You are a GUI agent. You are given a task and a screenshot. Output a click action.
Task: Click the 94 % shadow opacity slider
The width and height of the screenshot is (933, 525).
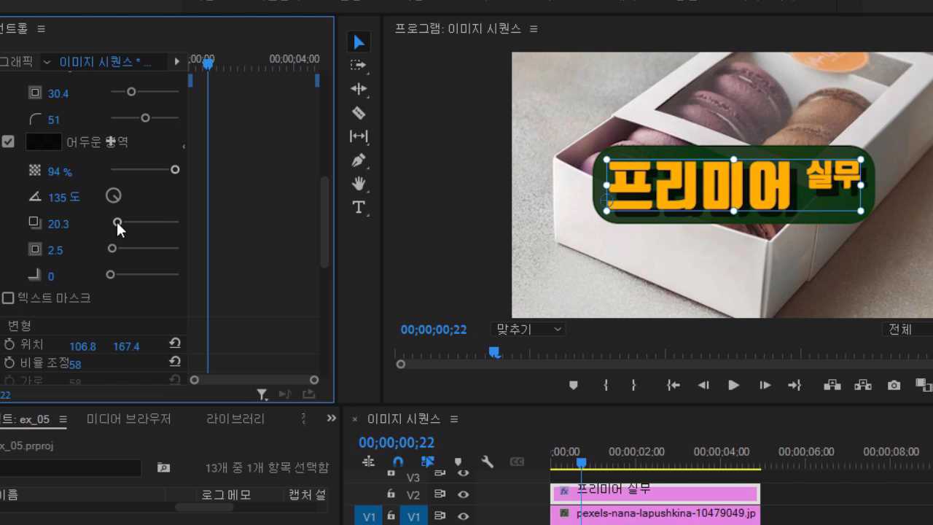click(145, 170)
